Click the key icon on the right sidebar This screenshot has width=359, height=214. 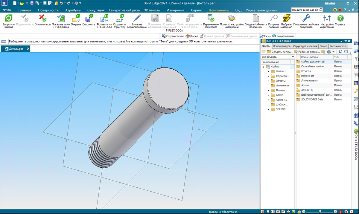pos(356,91)
